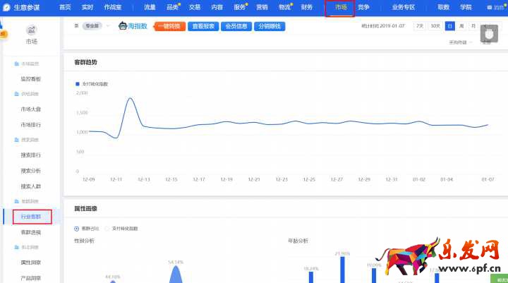The image size is (508, 283).
Task: Open the 专业版 category dropdown
Action: [90, 25]
